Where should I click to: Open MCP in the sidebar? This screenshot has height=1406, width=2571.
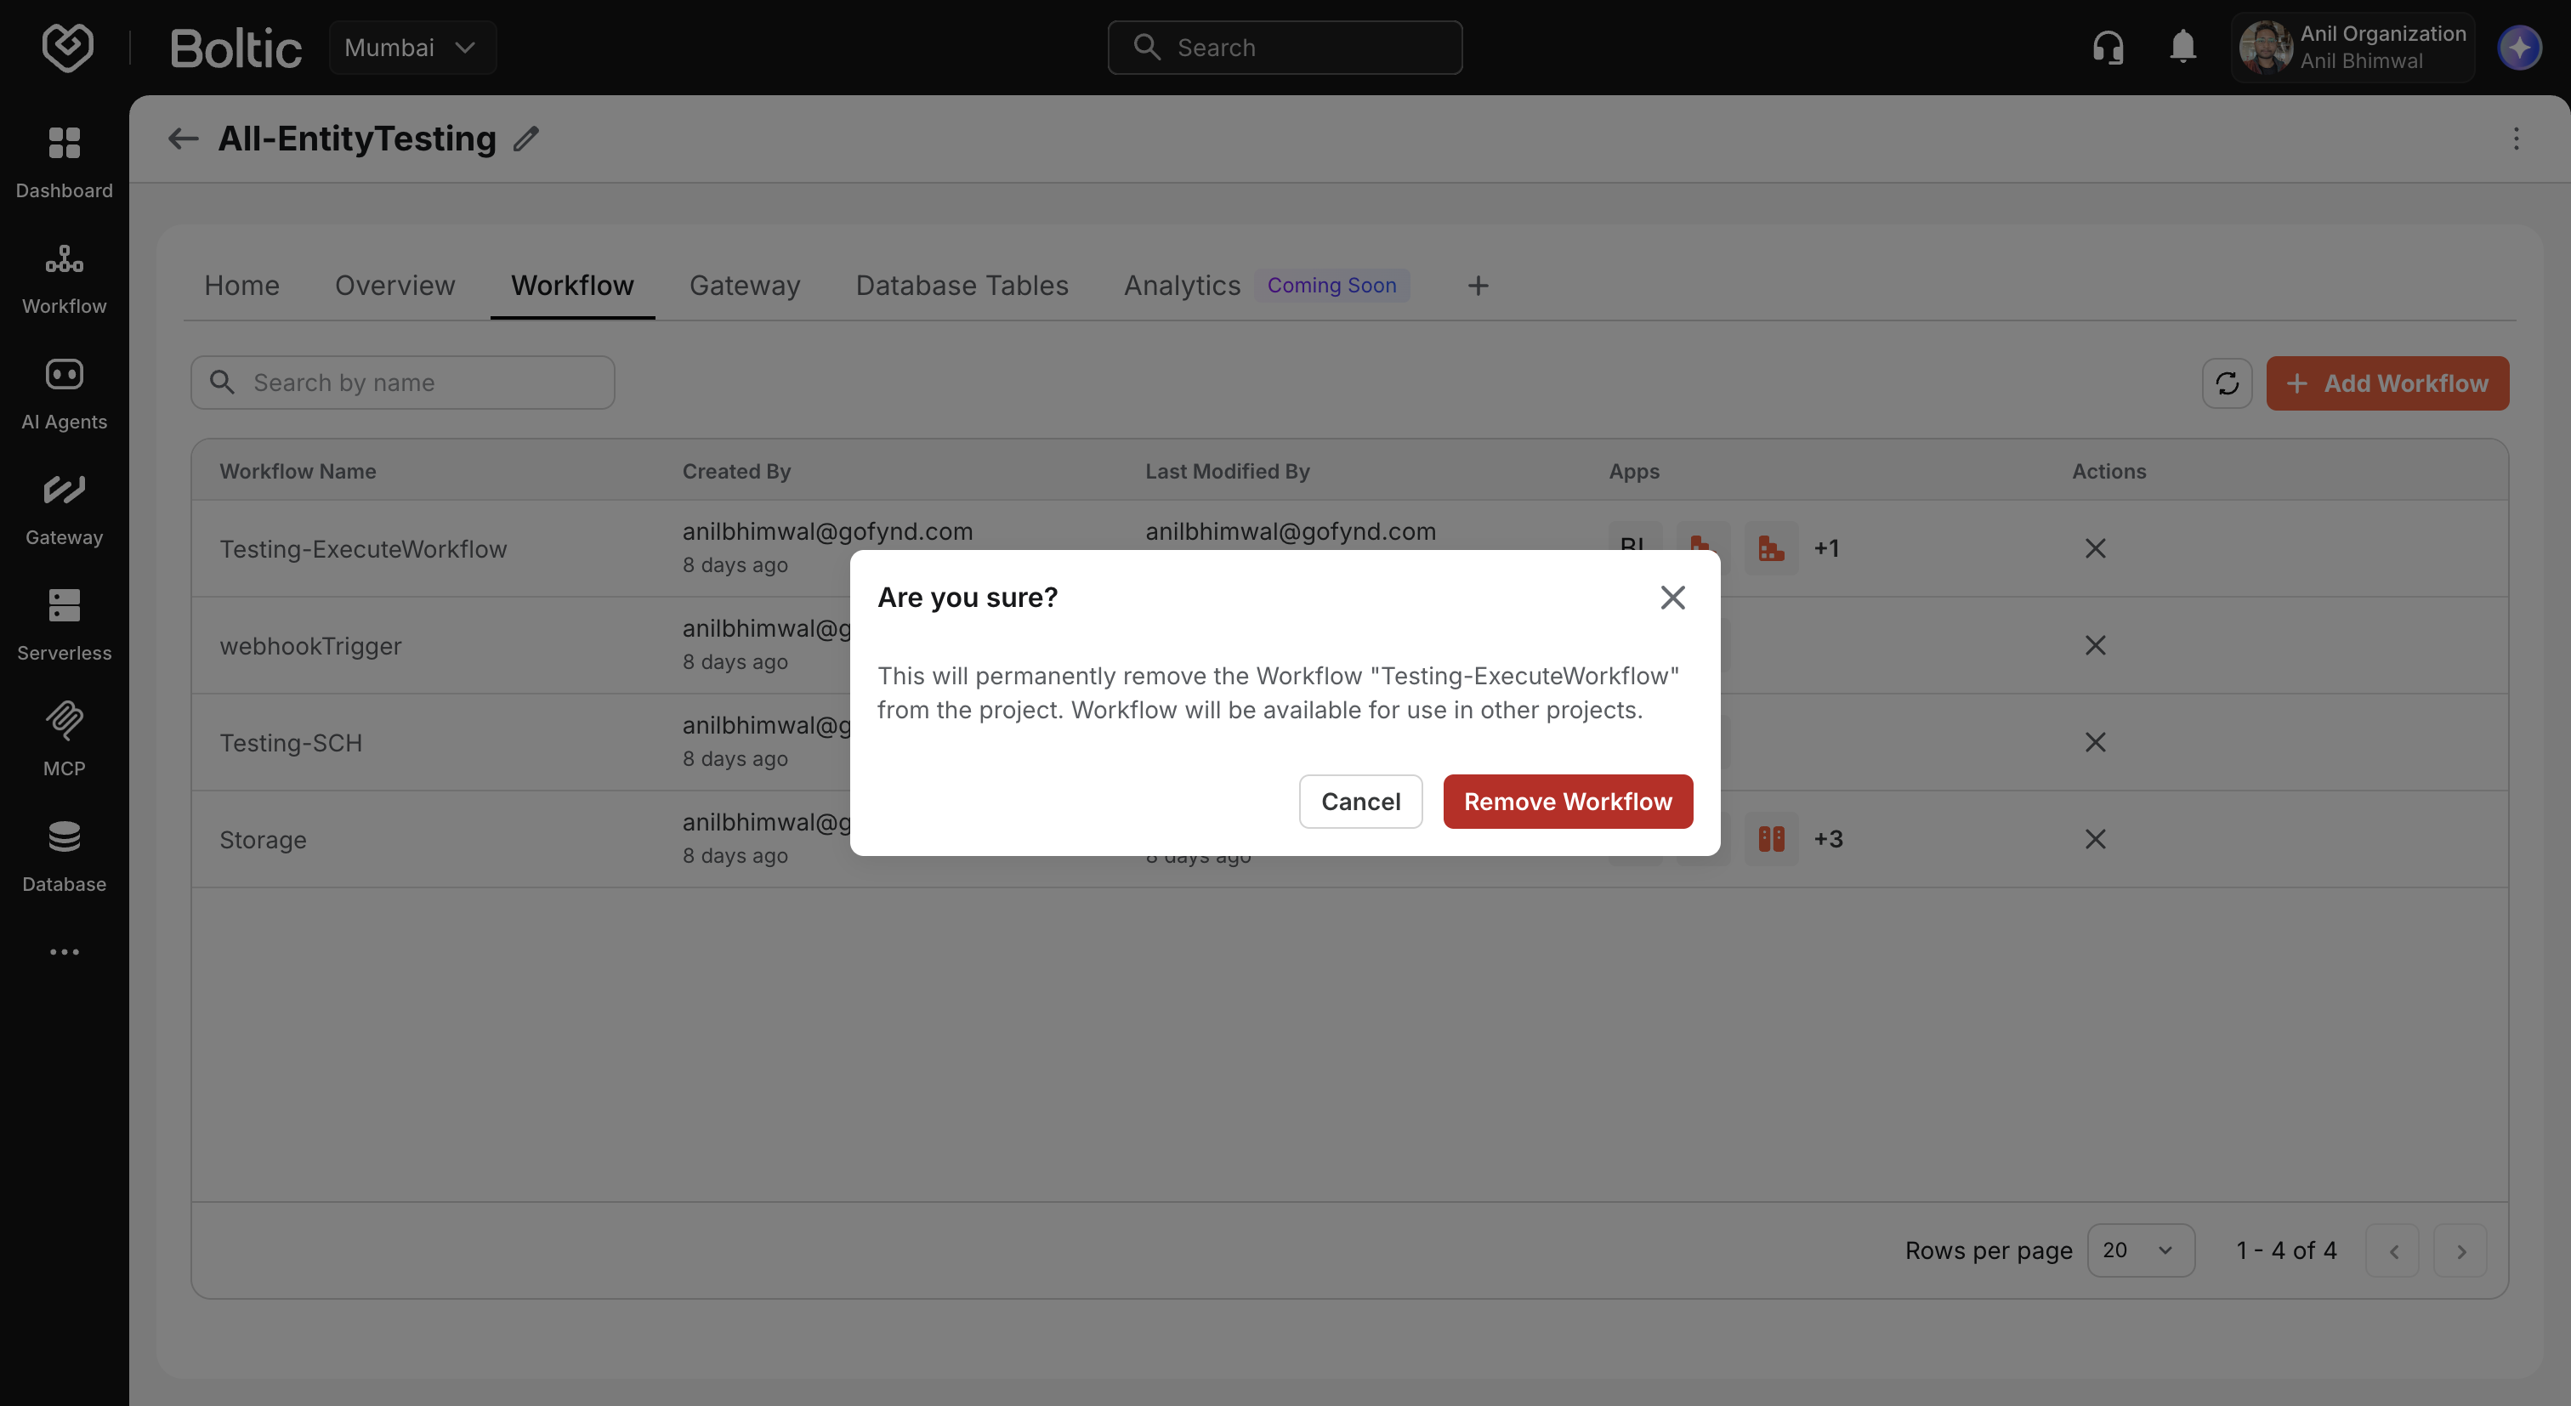(x=64, y=741)
